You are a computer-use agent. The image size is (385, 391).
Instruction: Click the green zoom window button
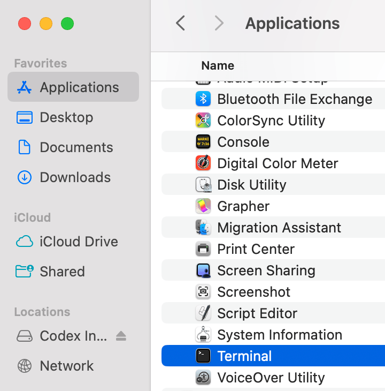tap(67, 24)
